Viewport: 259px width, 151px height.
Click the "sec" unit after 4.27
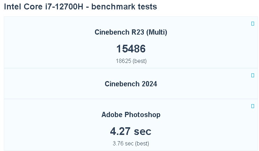point(143,131)
